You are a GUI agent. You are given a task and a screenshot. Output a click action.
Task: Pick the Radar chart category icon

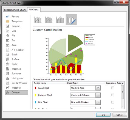8,64
